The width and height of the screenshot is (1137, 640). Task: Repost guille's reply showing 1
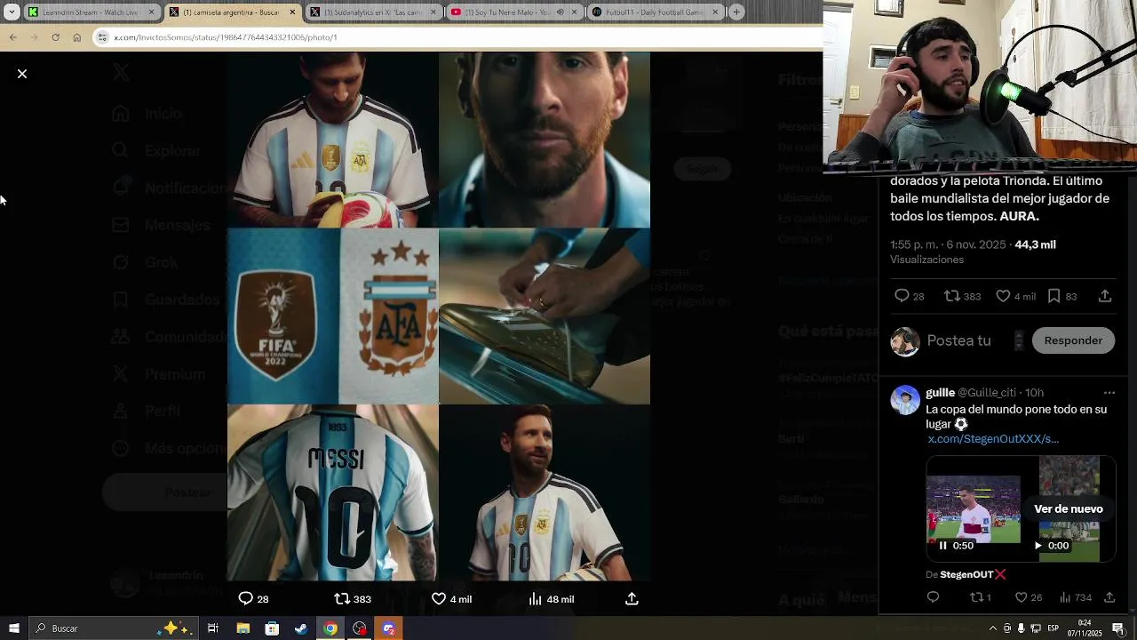[x=976, y=597]
